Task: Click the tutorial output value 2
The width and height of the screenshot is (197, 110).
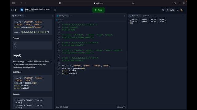Action: pyautogui.click(x=15, y=44)
